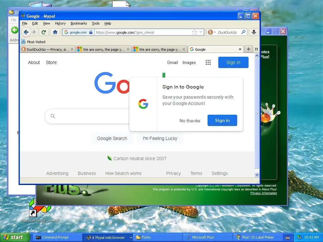
Task: Open the downloads arrow button
Action: pos(254,32)
